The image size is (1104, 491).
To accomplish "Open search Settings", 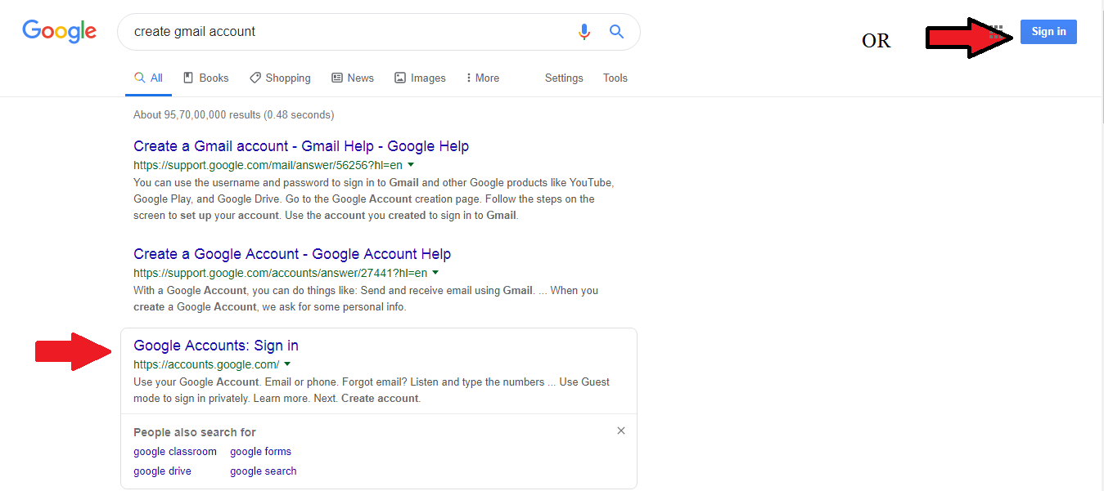I will point(564,78).
